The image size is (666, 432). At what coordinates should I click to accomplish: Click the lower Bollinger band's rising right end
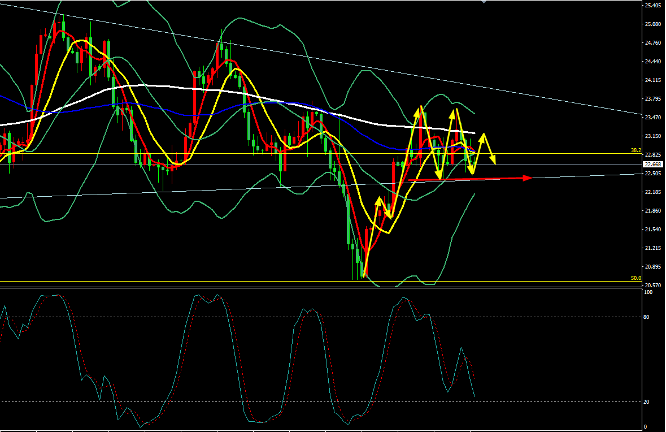473,194
